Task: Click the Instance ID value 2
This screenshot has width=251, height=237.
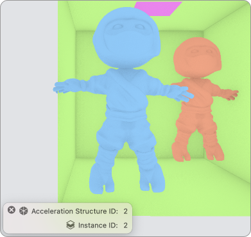Action: [125, 225]
